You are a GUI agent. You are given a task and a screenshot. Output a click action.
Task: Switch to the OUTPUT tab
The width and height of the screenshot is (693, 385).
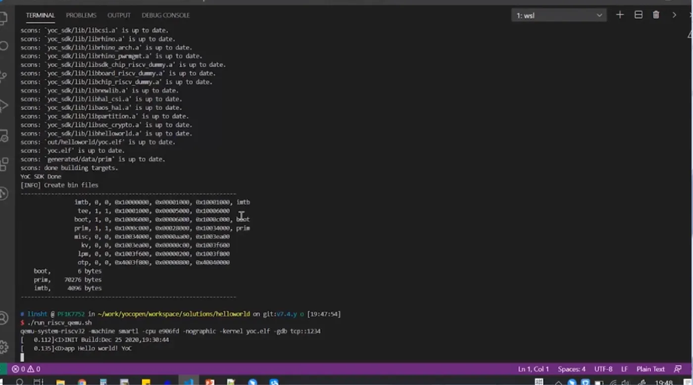(x=119, y=15)
